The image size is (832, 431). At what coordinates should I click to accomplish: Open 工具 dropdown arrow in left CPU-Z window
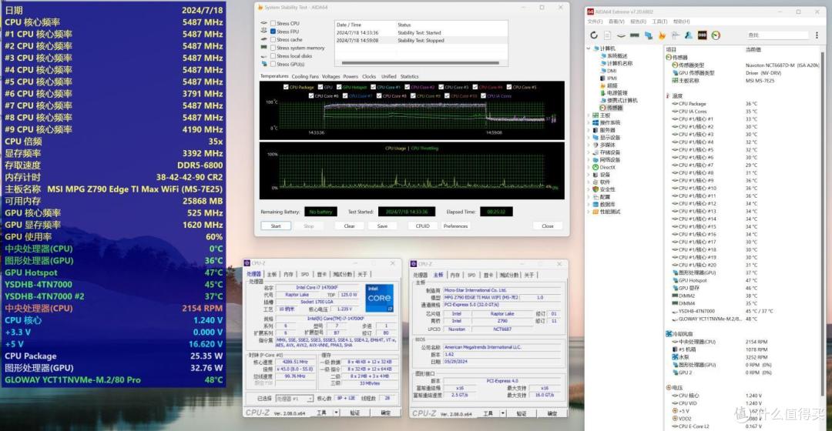tap(336, 413)
